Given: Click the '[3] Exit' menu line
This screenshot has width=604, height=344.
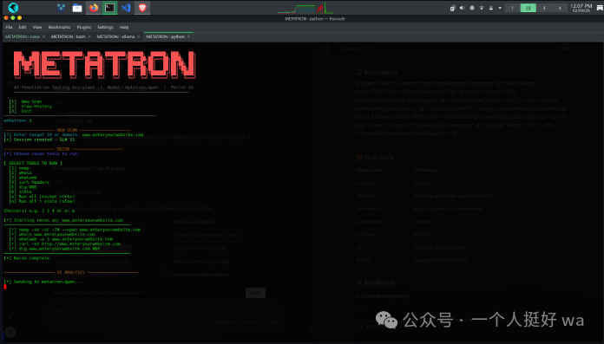Looking at the screenshot, I should 21,111.
